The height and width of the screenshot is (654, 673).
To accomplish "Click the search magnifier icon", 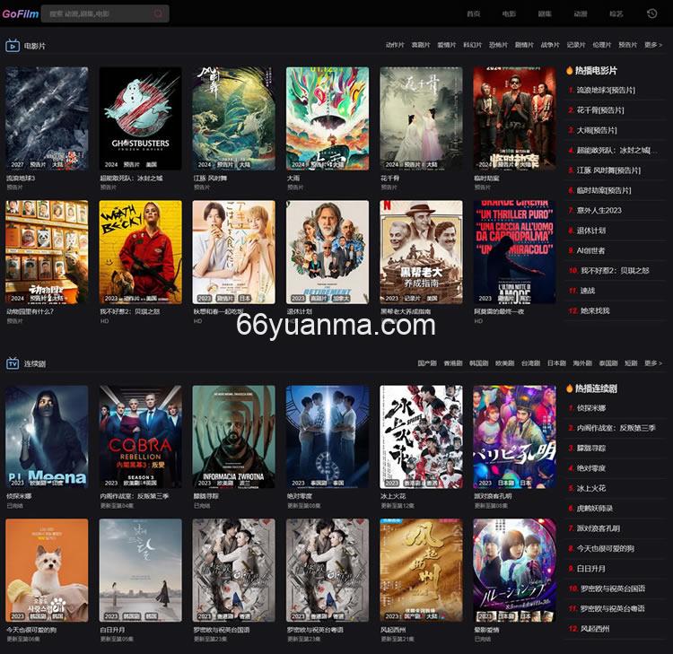I will click(159, 13).
